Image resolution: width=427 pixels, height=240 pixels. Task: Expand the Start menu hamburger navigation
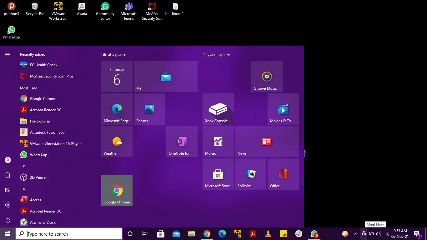coord(8,55)
